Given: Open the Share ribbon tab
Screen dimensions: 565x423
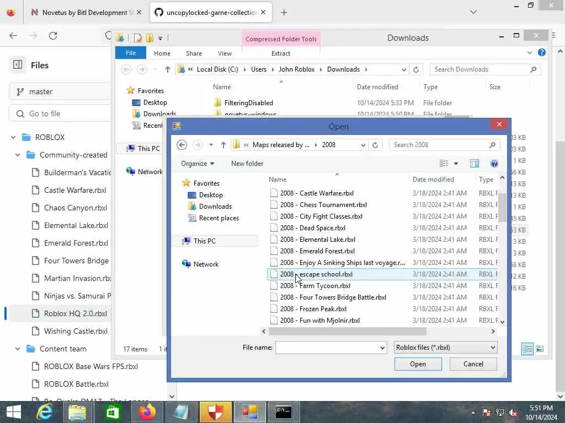Looking at the screenshot, I should pyautogui.click(x=194, y=53).
